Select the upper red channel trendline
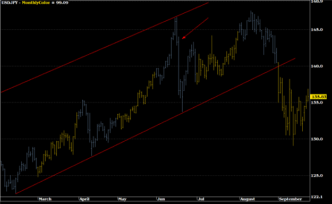Viewport: 332px width, 204px height. click(x=105, y=47)
